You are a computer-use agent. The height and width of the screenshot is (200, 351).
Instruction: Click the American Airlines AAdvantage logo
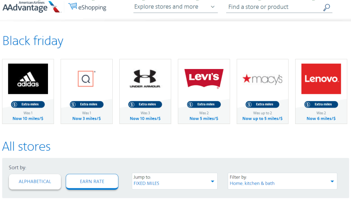pyautogui.click(x=31, y=7)
